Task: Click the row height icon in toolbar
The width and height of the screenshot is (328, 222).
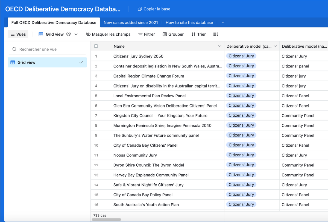Action: tap(216, 34)
